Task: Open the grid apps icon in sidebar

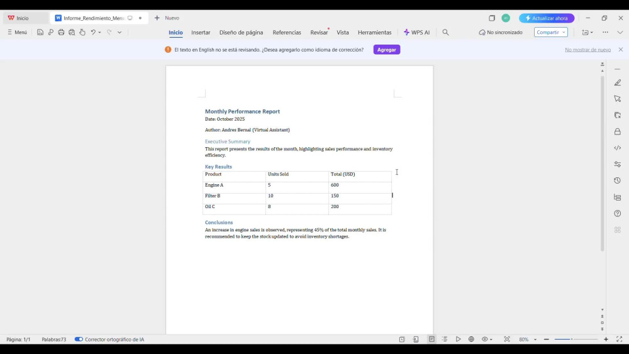Action: (x=618, y=230)
